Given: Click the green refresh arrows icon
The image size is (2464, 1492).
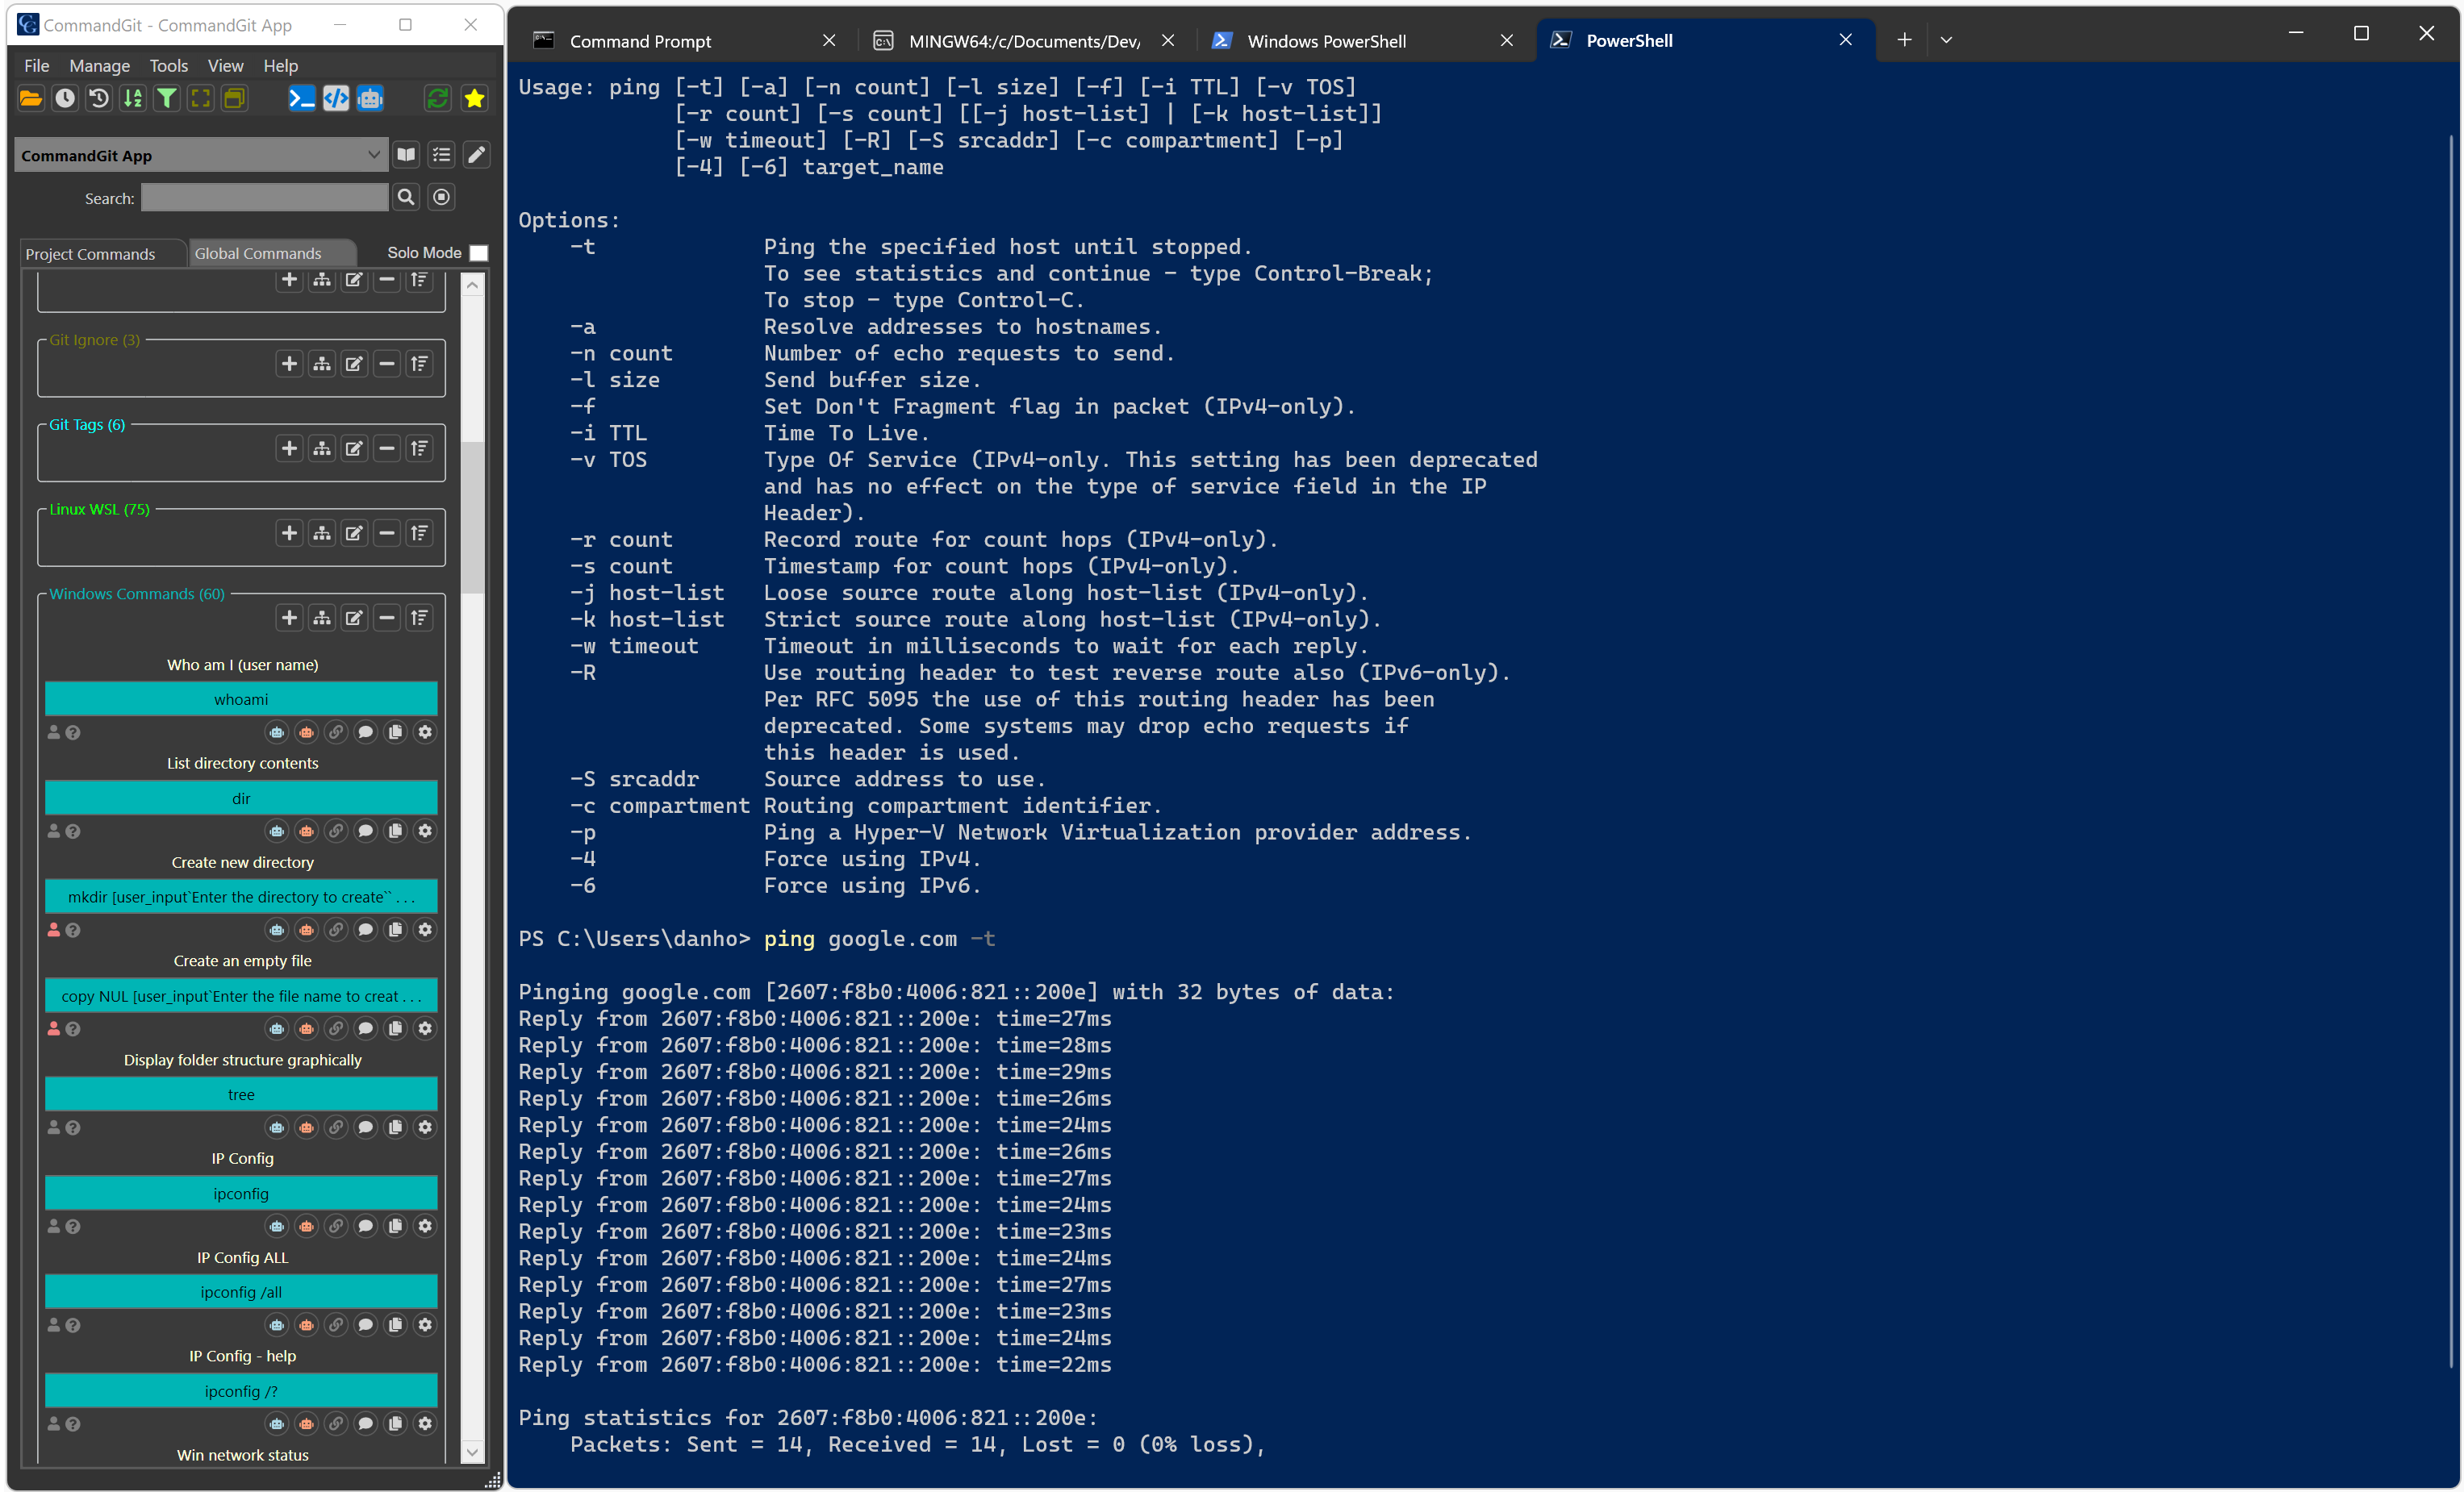Looking at the screenshot, I should 437,98.
